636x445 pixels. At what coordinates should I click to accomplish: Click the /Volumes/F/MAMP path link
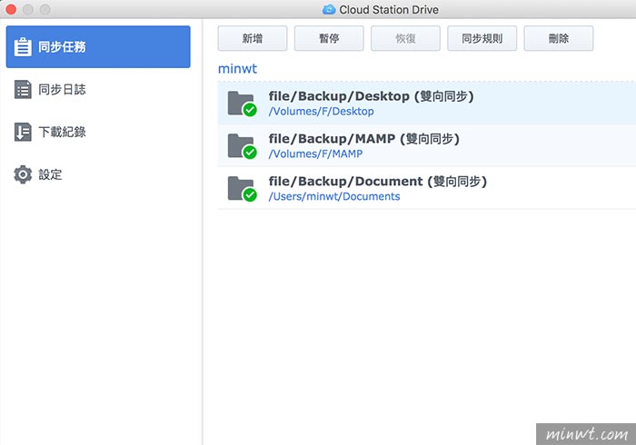(315, 154)
